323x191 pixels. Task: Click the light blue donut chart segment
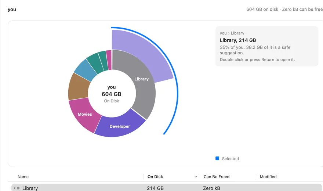[x=86, y=71]
